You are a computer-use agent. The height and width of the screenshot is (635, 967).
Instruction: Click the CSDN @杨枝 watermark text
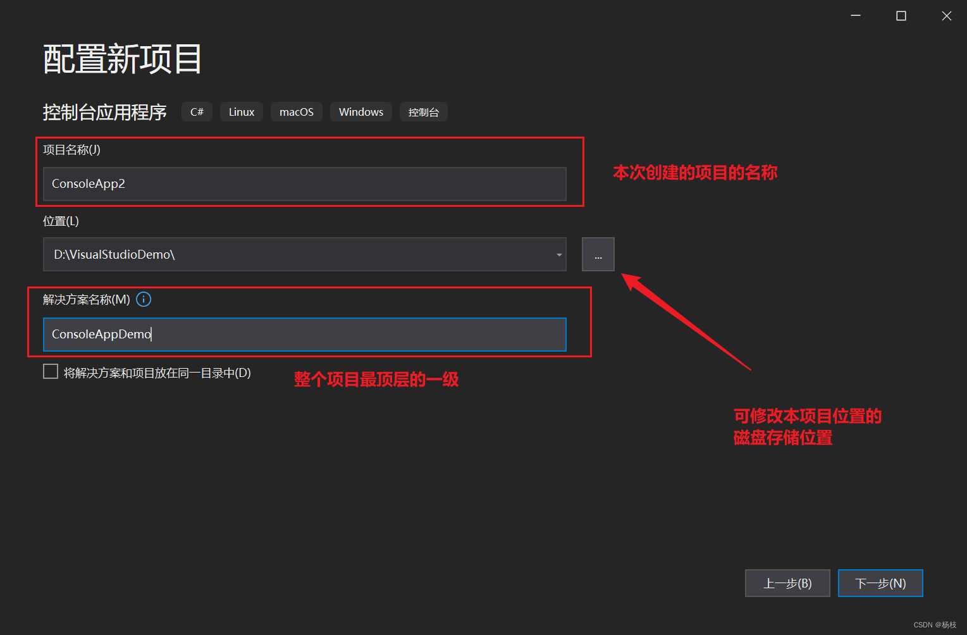click(935, 624)
